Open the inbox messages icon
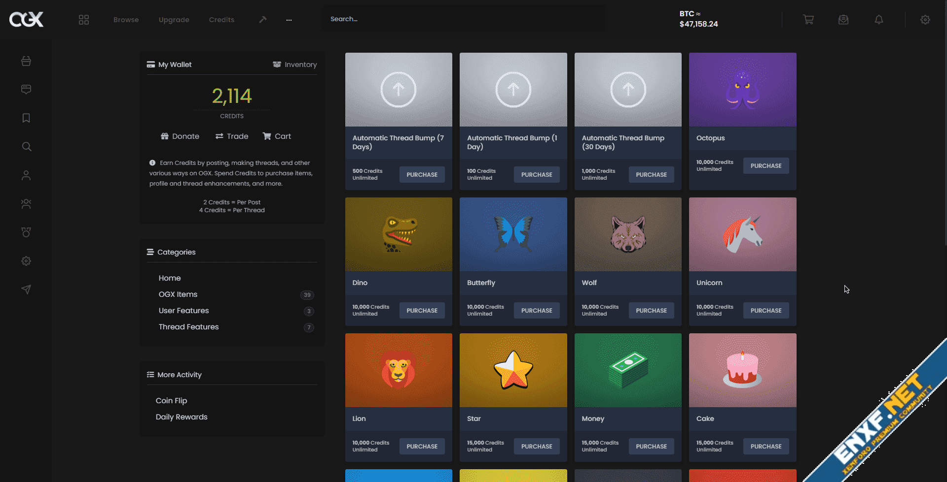Image resolution: width=947 pixels, height=482 pixels. click(x=843, y=20)
